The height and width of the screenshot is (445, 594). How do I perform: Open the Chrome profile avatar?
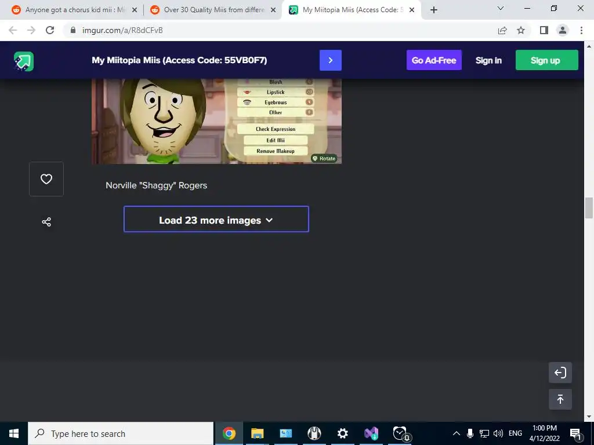pos(563,30)
